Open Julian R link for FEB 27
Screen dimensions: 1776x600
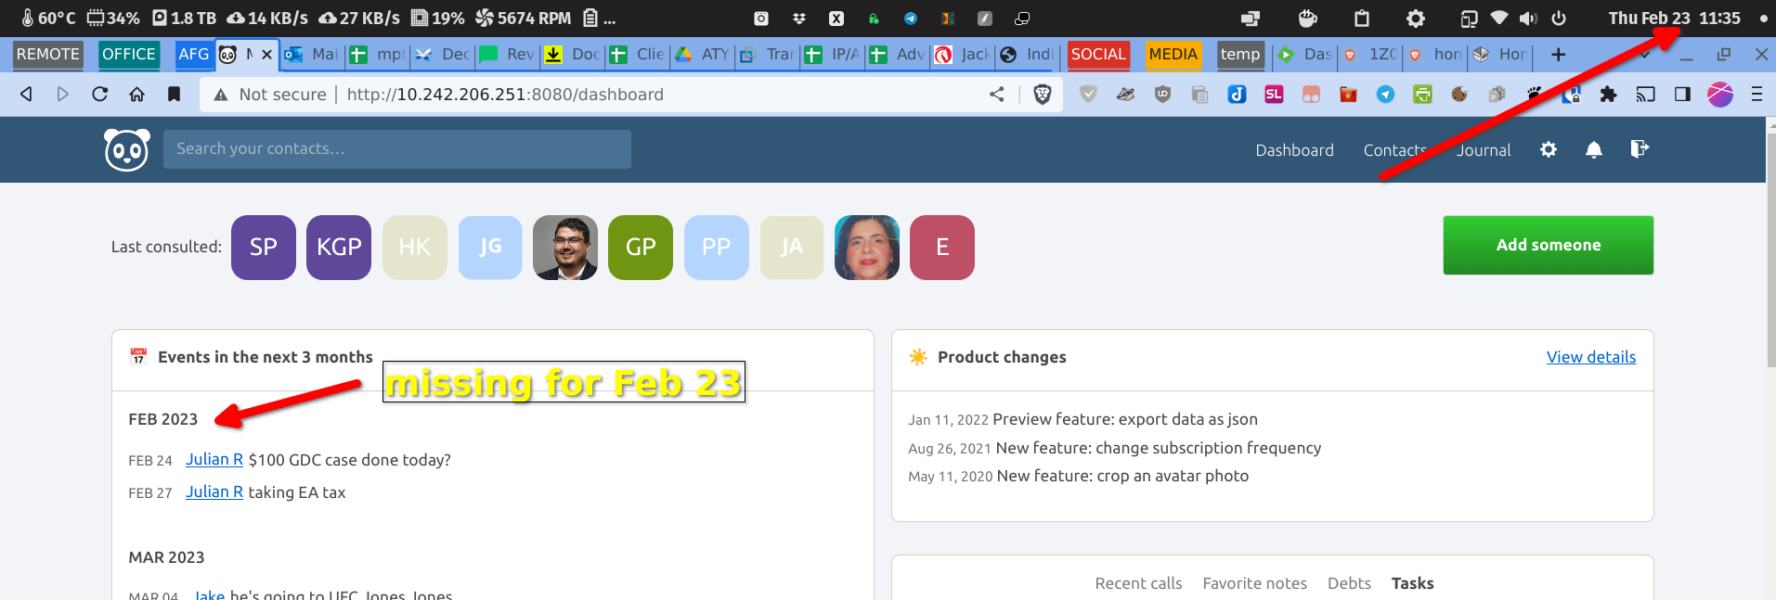(214, 492)
